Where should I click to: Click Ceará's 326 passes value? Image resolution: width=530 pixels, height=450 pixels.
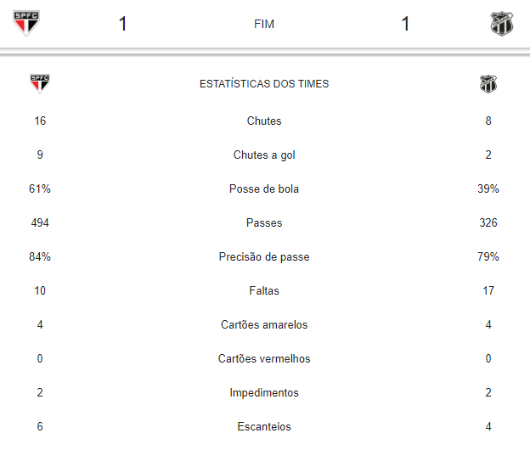coord(488,223)
